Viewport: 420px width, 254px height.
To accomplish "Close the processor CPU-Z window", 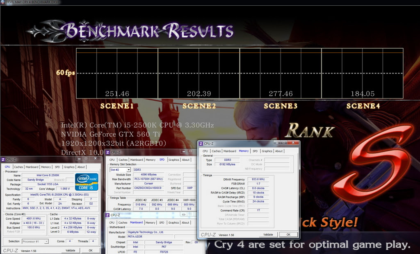I will (x=95, y=158).
